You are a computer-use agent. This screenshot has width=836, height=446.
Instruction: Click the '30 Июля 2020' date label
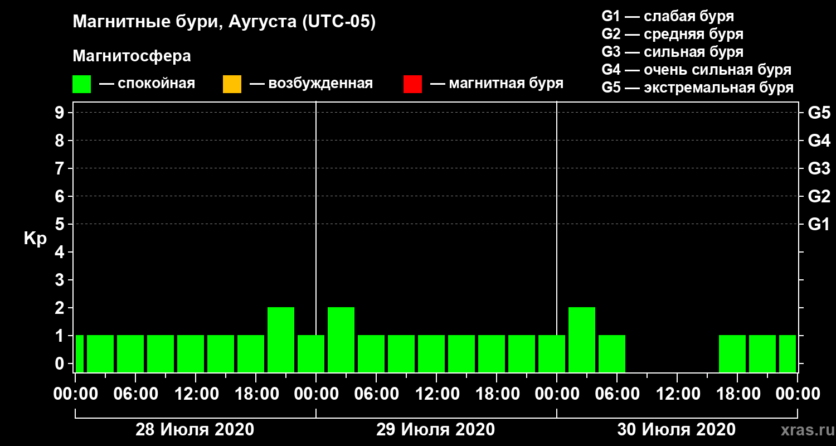677,430
